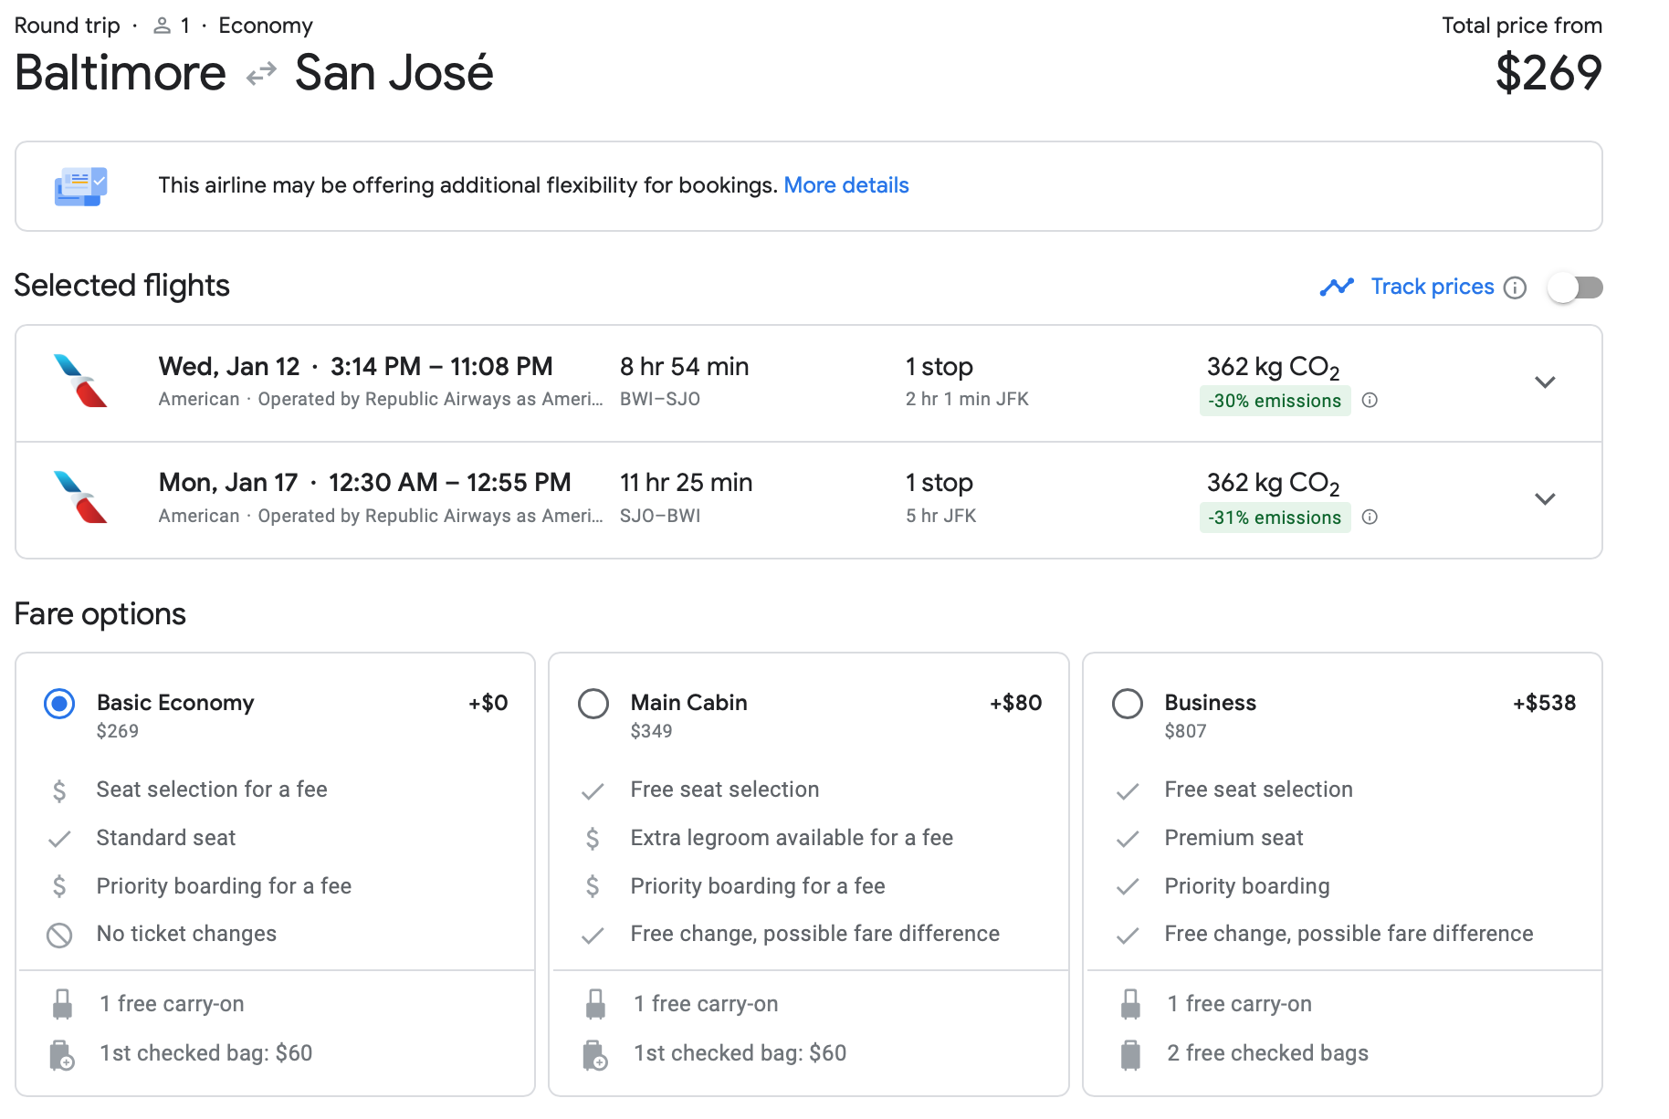Viewport: 1669px width, 1119px height.
Task: Click the $269 total price
Action: [1548, 73]
